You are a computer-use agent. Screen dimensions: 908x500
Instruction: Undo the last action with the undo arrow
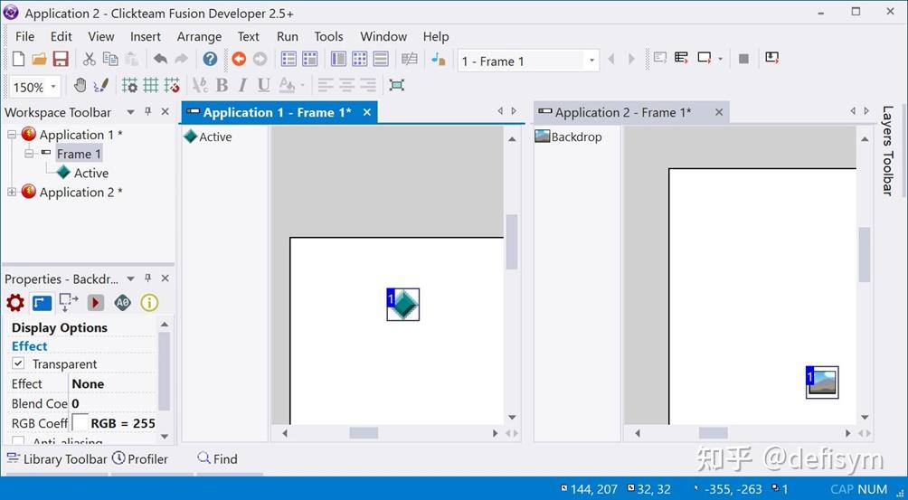pos(160,59)
